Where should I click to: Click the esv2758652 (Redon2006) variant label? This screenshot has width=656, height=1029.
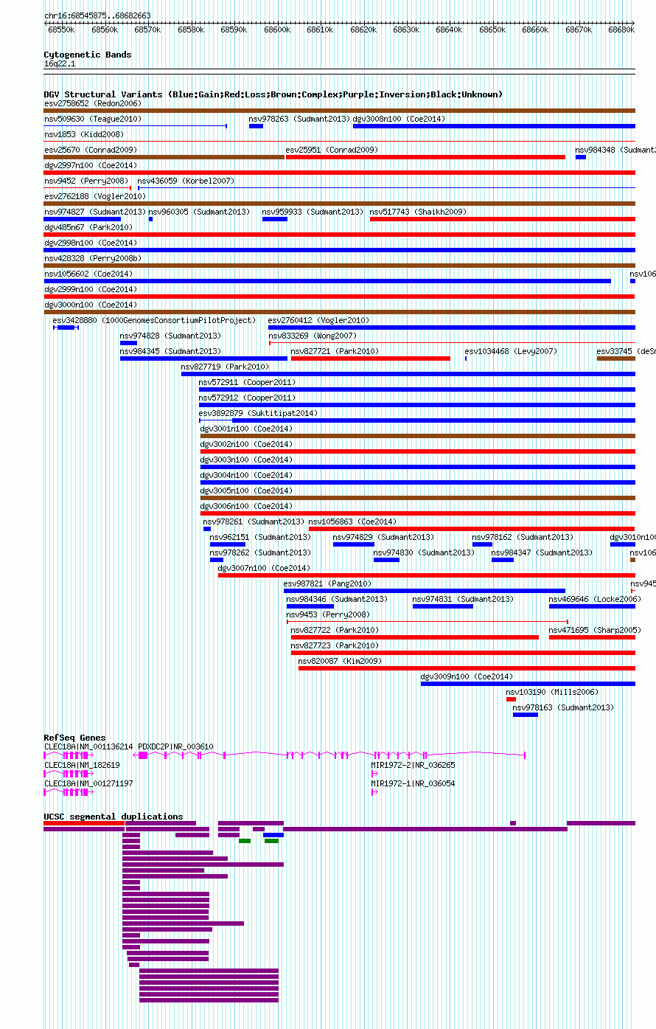click(92, 103)
